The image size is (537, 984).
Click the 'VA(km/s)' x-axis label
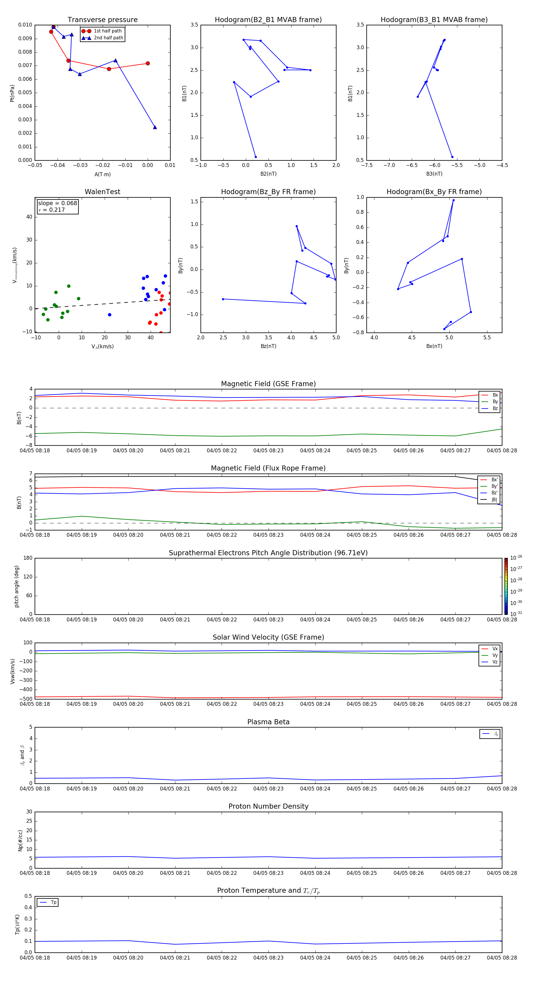102,346
